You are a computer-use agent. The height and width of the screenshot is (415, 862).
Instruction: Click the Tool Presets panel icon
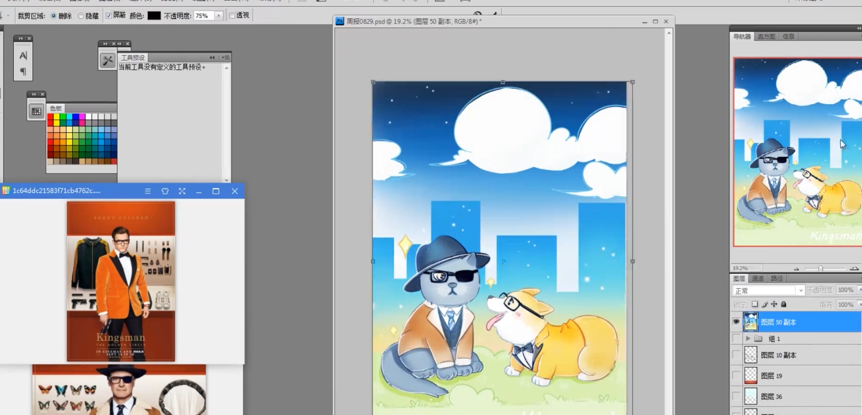(108, 60)
